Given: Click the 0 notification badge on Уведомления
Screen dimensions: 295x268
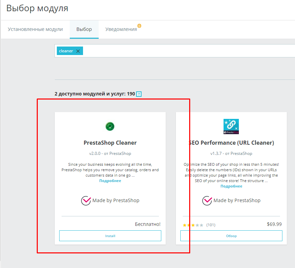Looking at the screenshot, I should click(x=139, y=26).
